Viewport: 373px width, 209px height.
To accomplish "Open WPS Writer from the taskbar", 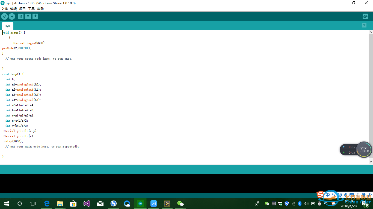I will click(154, 204).
